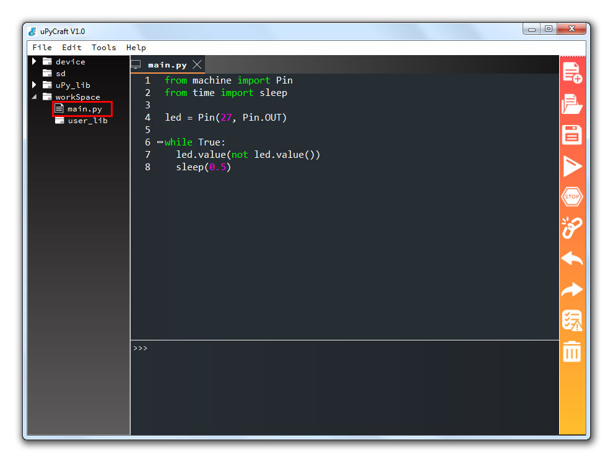613x463 pixels.
Task: Open the Edit menu
Action: click(x=72, y=48)
